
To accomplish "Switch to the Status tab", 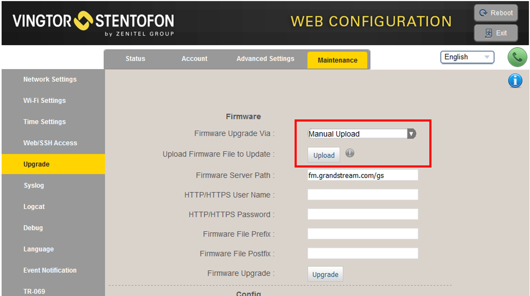I will click(x=135, y=59).
